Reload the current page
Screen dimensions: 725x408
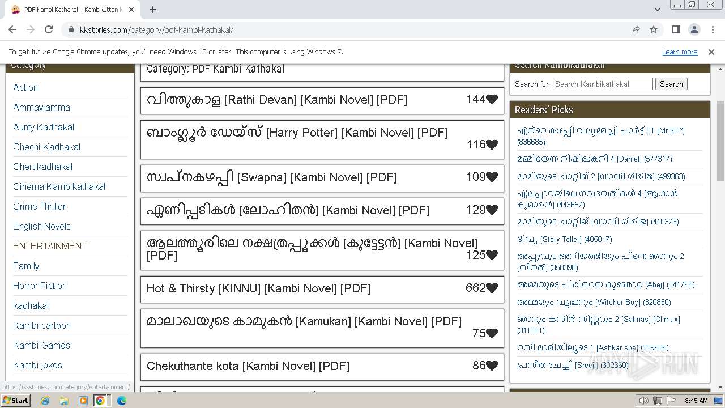[49, 29]
